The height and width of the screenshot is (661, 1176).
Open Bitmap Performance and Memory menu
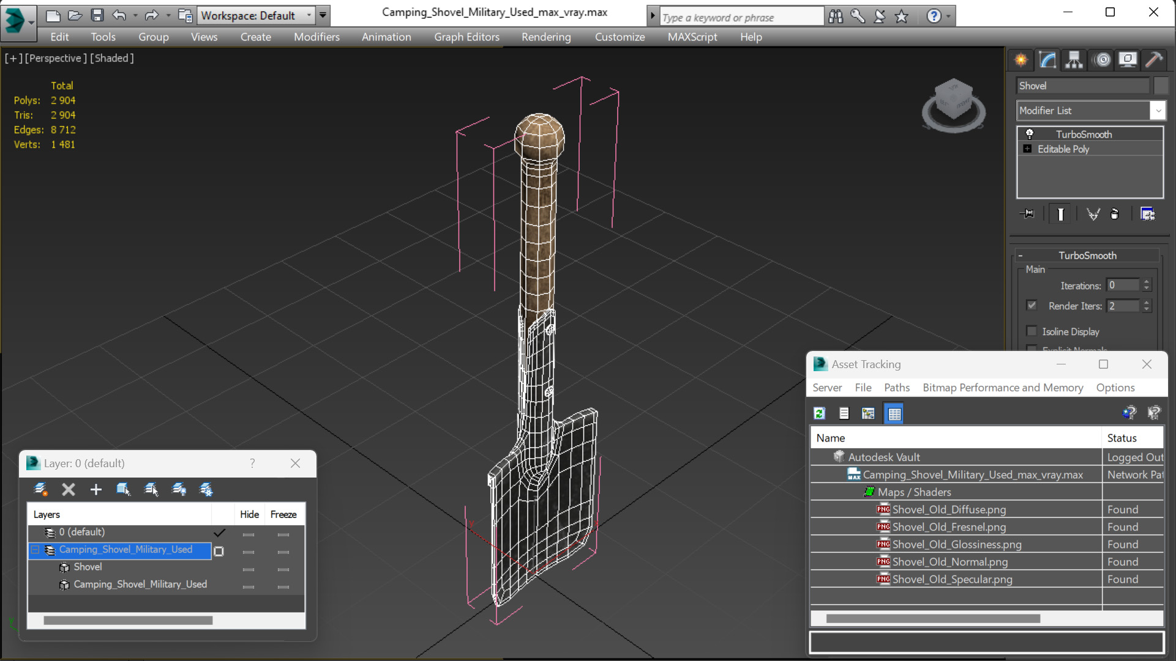(x=1003, y=388)
